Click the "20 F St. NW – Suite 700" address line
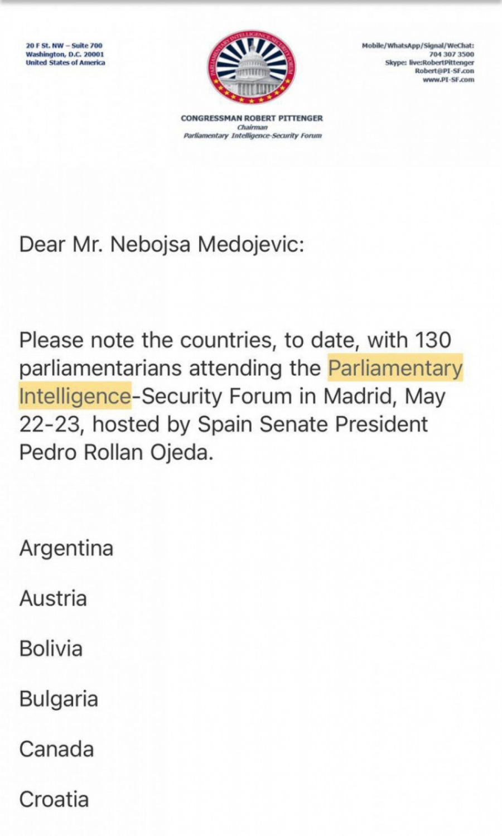Screen dimensions: 502x836 point(64,45)
